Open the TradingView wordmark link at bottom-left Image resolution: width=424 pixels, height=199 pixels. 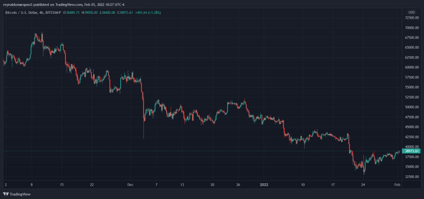[19, 194]
